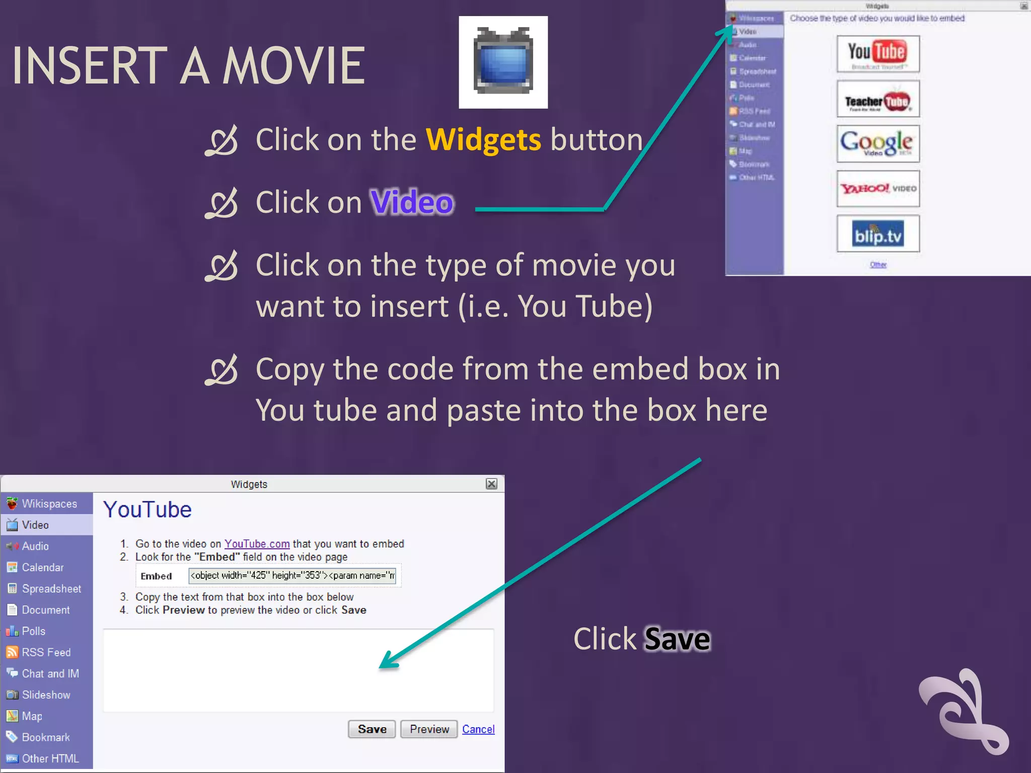Click the orange RSS Feed icon
The image size is (1031, 773).
click(12, 652)
